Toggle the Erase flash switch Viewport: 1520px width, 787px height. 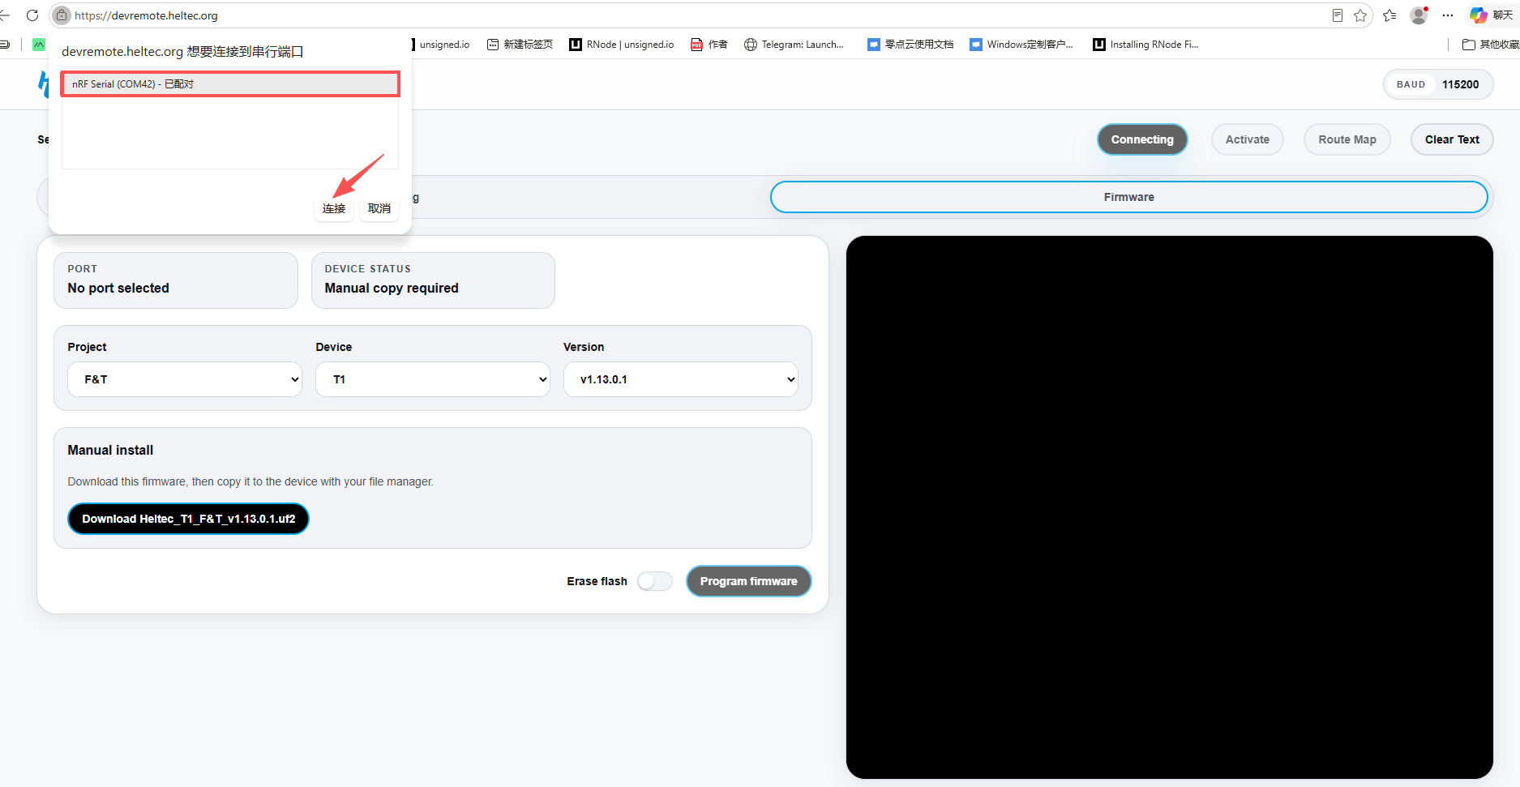pos(655,581)
